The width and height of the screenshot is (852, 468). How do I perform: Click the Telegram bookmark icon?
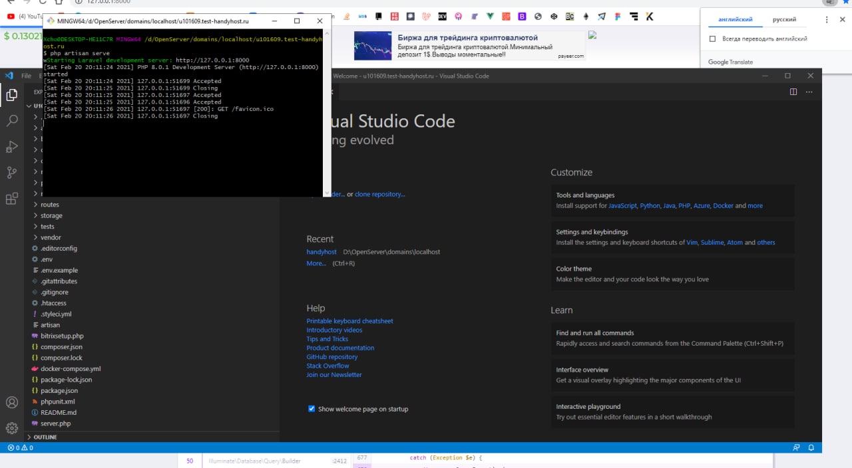[x=602, y=16]
